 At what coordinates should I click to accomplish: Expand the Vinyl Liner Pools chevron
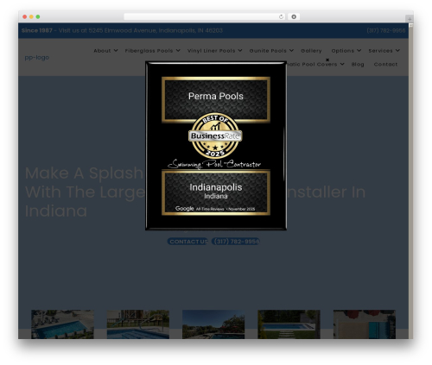point(240,50)
